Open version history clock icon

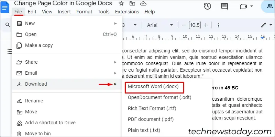click(x=208, y=7)
